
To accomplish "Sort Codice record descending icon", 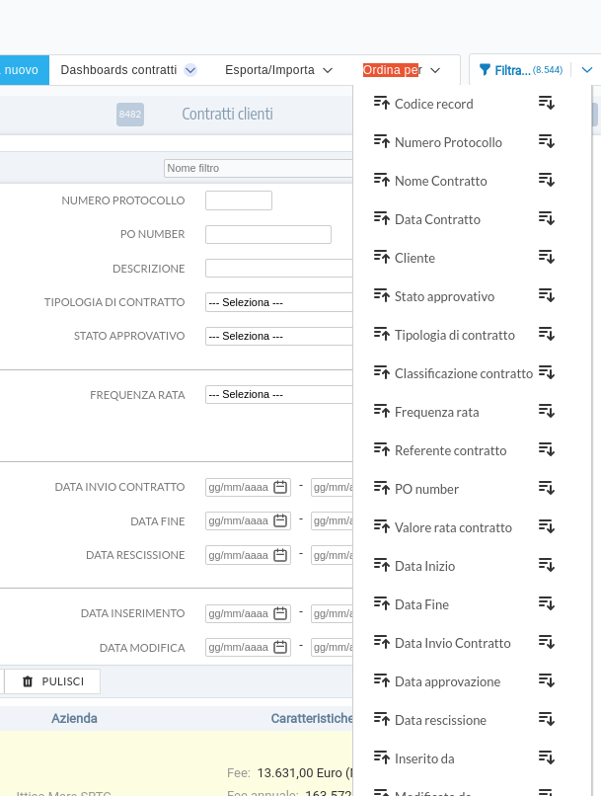I will click(546, 103).
